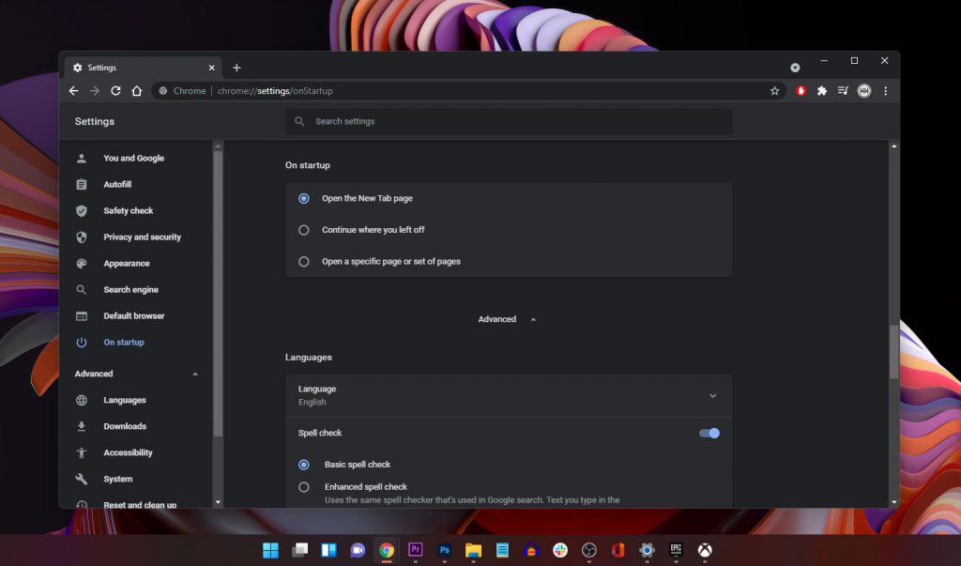Bookmark this page with the star icon

(774, 91)
